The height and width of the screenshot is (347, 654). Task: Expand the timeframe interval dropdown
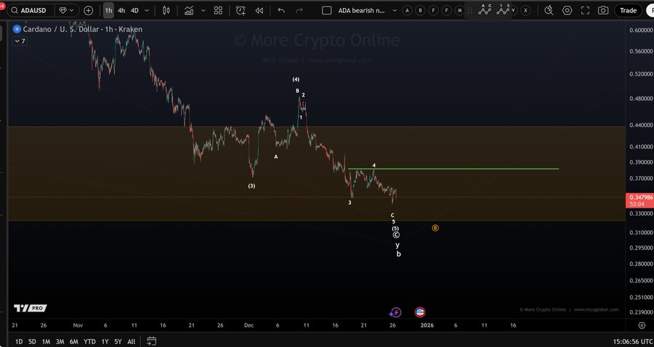point(148,10)
